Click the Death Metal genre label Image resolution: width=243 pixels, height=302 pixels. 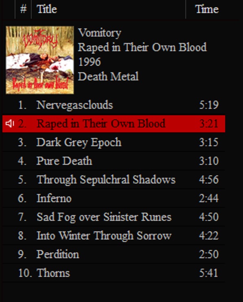click(x=108, y=76)
